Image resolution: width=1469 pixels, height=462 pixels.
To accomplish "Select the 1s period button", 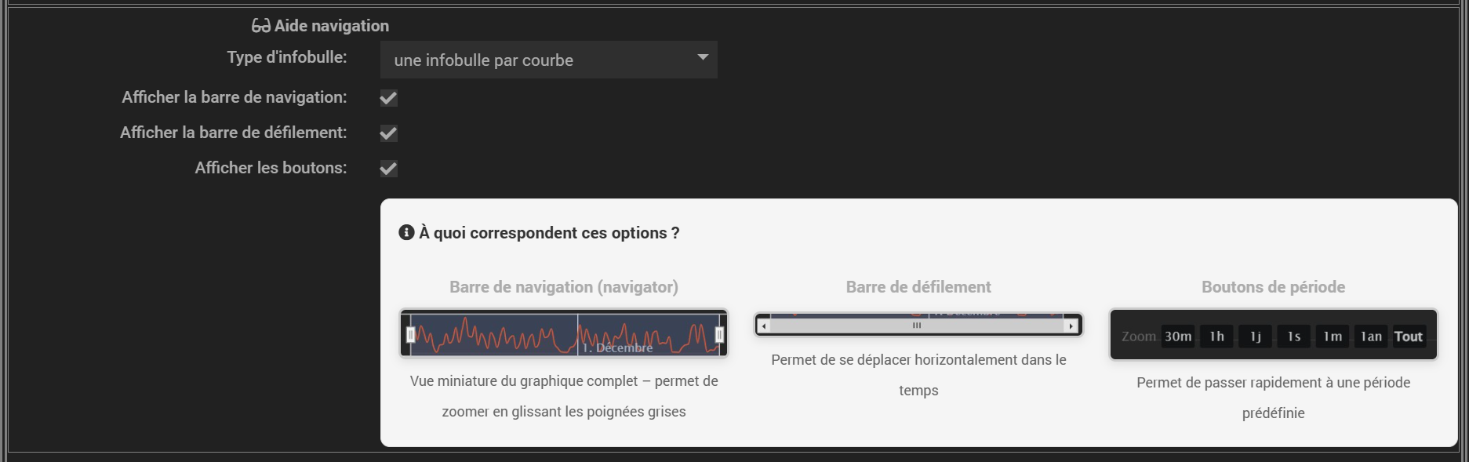I will coord(1293,336).
